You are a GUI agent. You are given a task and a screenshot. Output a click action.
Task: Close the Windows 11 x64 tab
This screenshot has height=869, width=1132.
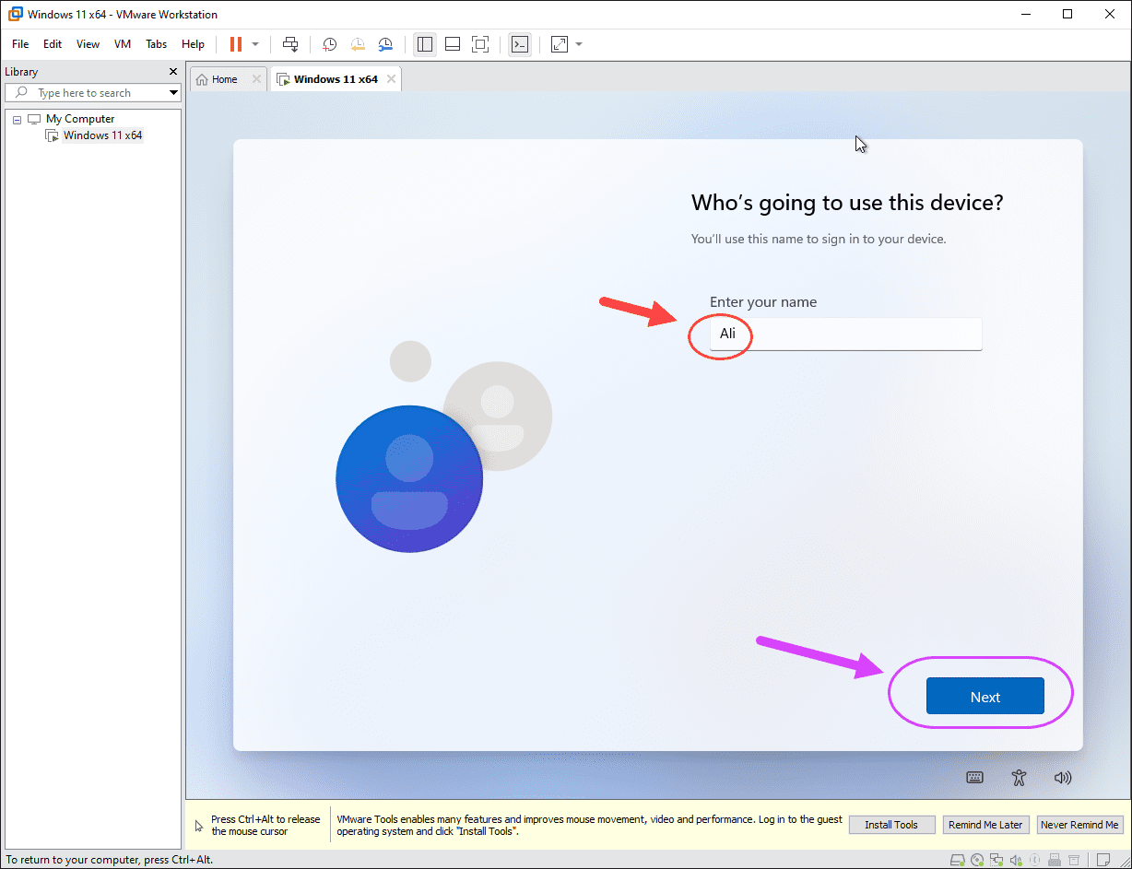tap(391, 79)
